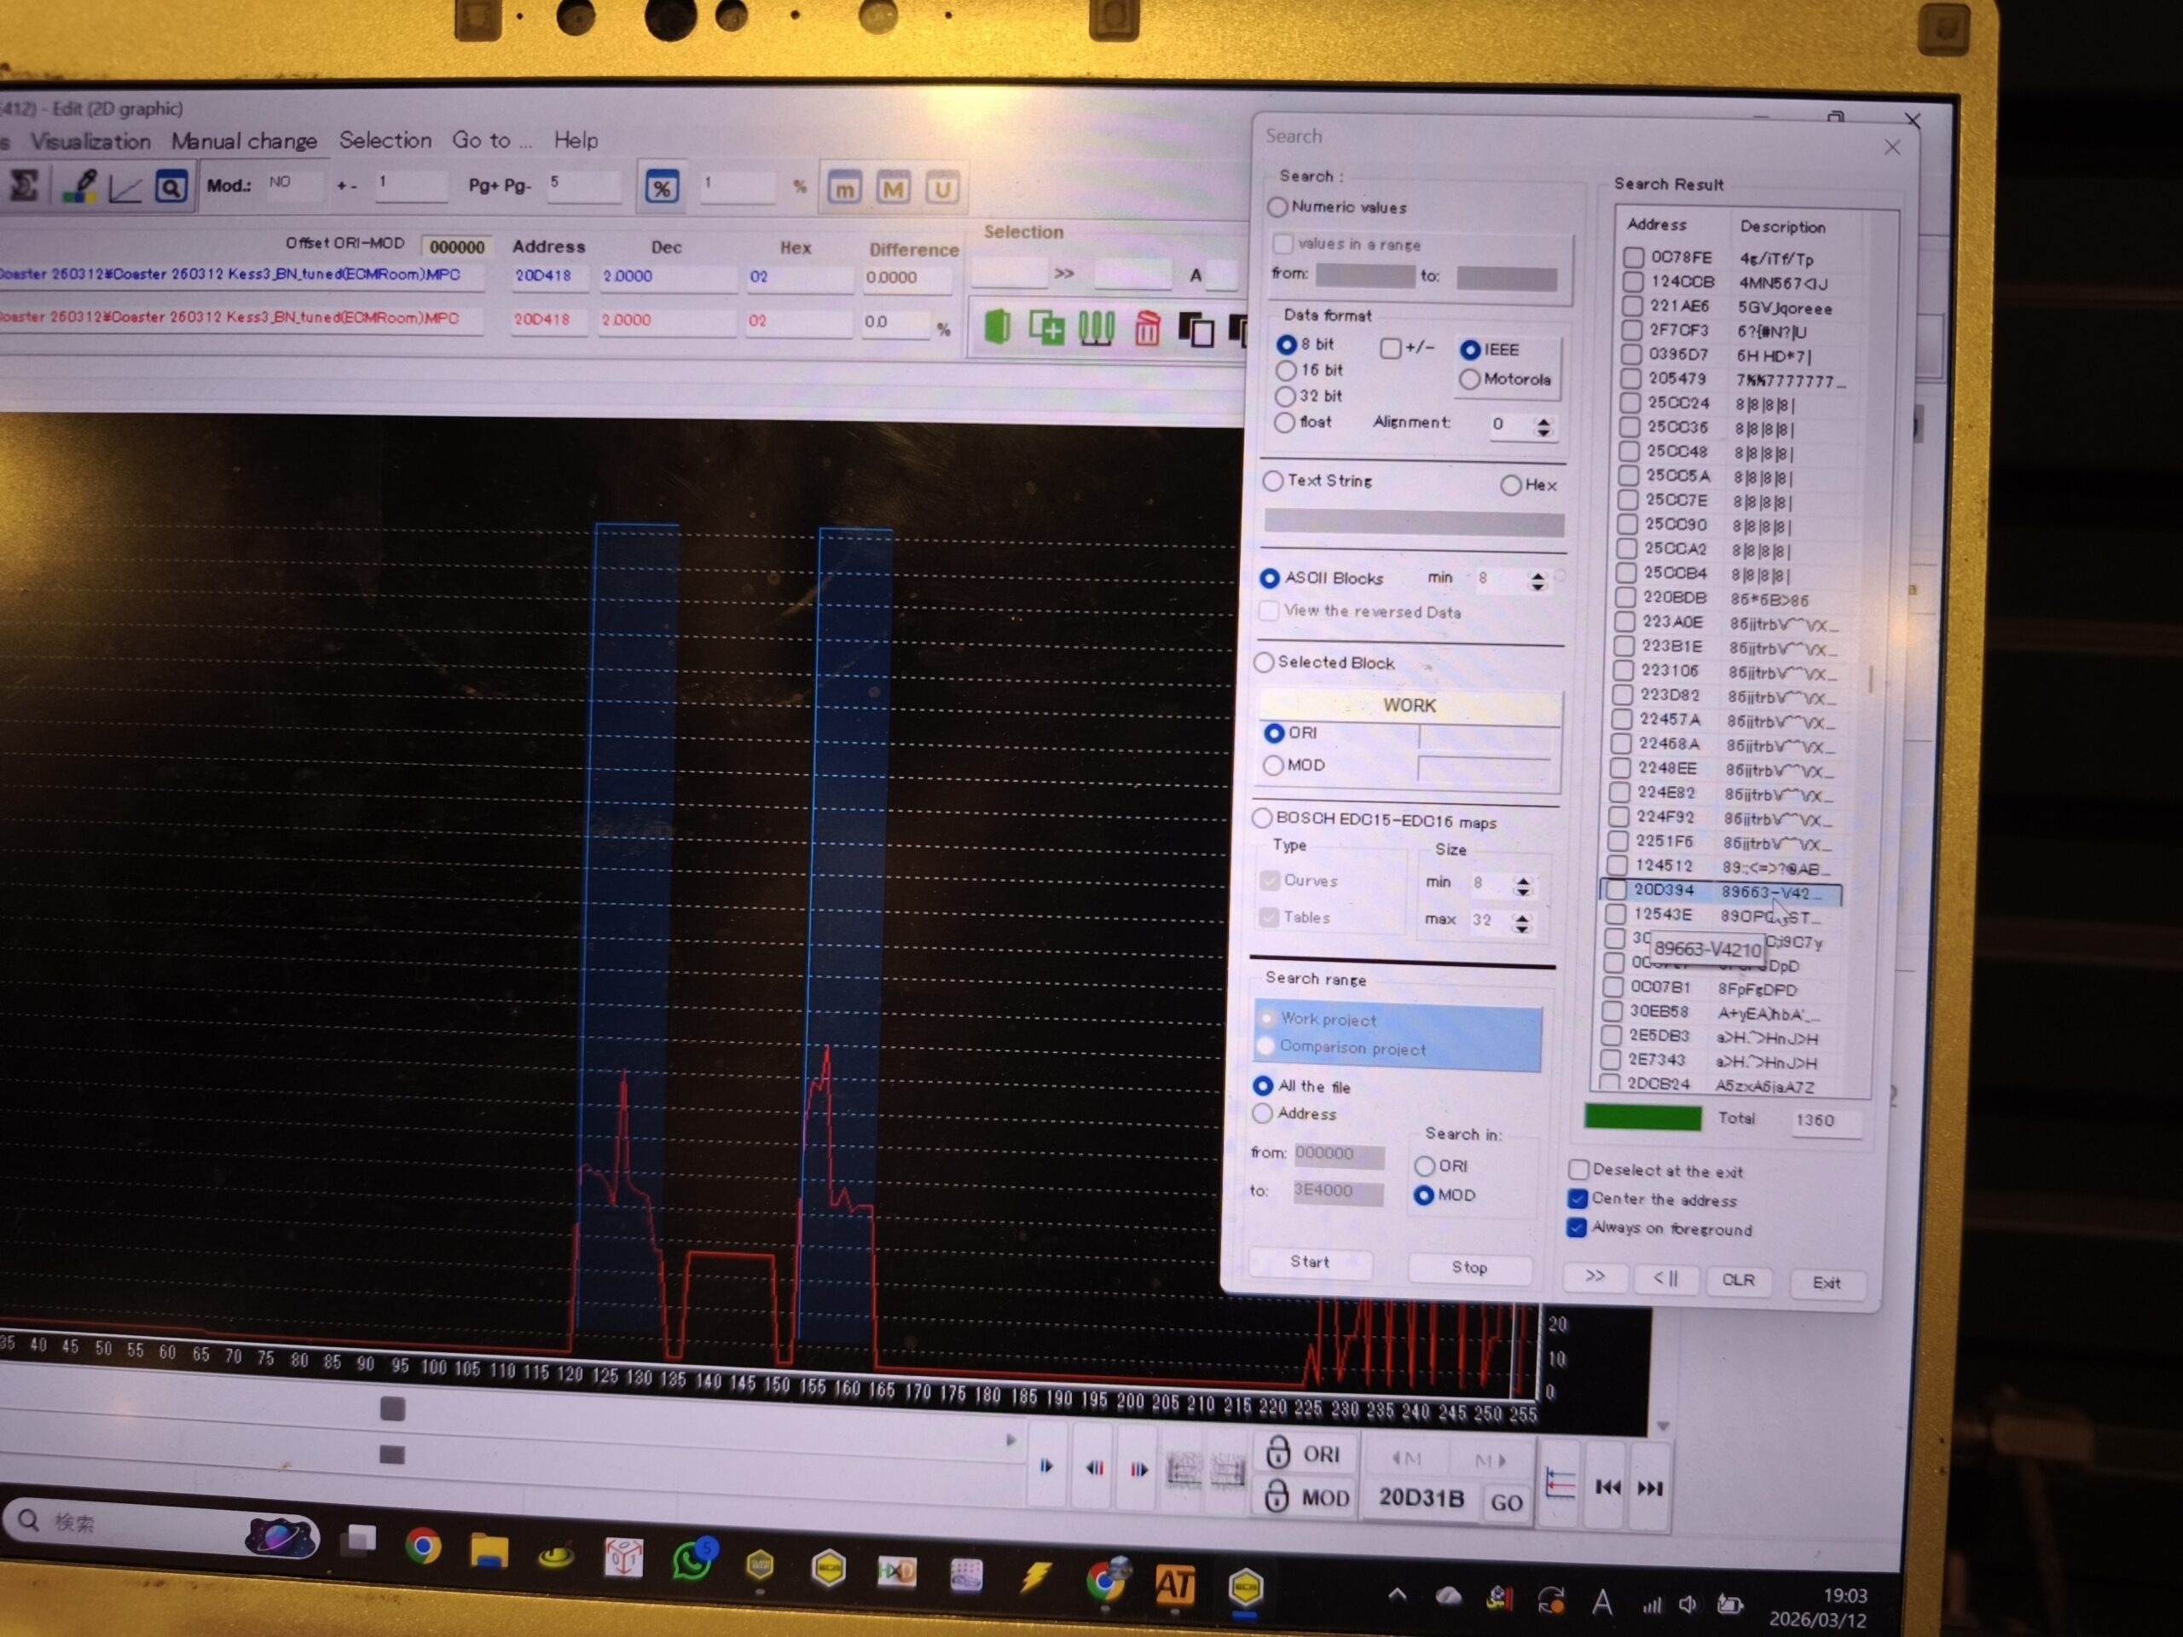The image size is (2183, 1637).
Task: Select the 16 bit data format
Action: [1286, 371]
